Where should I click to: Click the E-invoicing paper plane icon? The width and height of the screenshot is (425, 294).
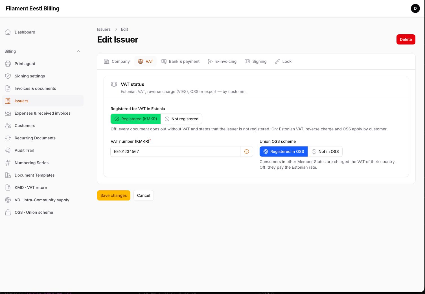point(210,61)
